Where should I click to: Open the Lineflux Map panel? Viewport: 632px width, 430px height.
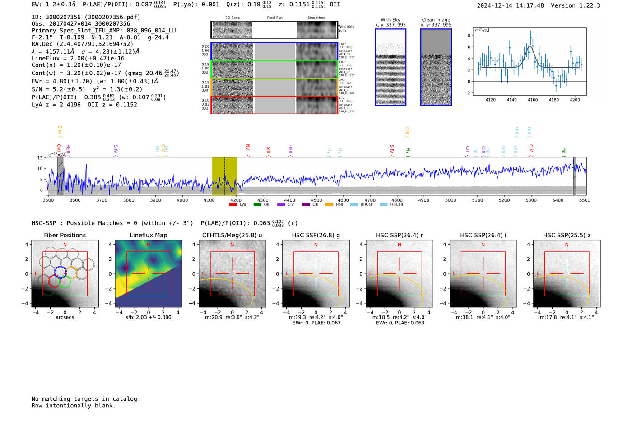click(149, 274)
